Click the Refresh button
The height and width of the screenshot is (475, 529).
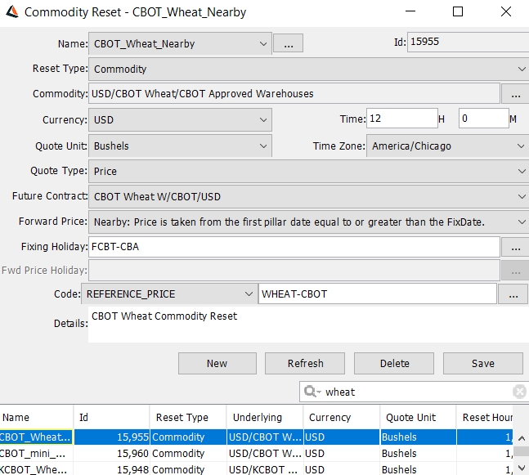pyautogui.click(x=305, y=363)
